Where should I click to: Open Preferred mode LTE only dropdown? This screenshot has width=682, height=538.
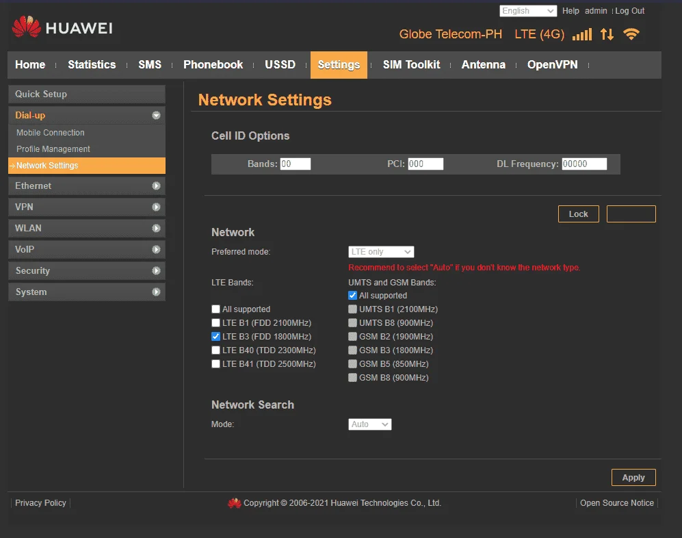381,252
